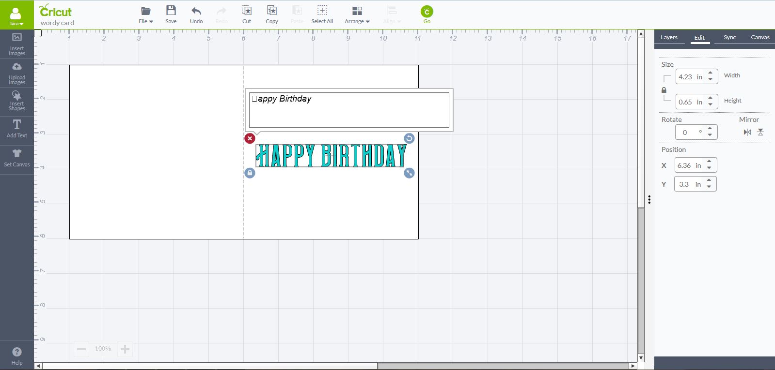Save the project
Viewport: 775px width, 370px height.
click(171, 15)
